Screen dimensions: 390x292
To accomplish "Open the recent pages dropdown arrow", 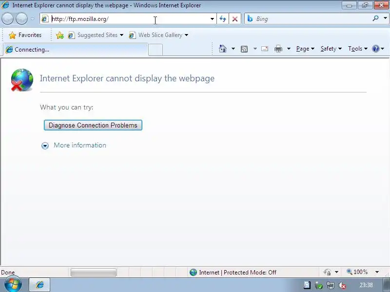I will (33, 19).
